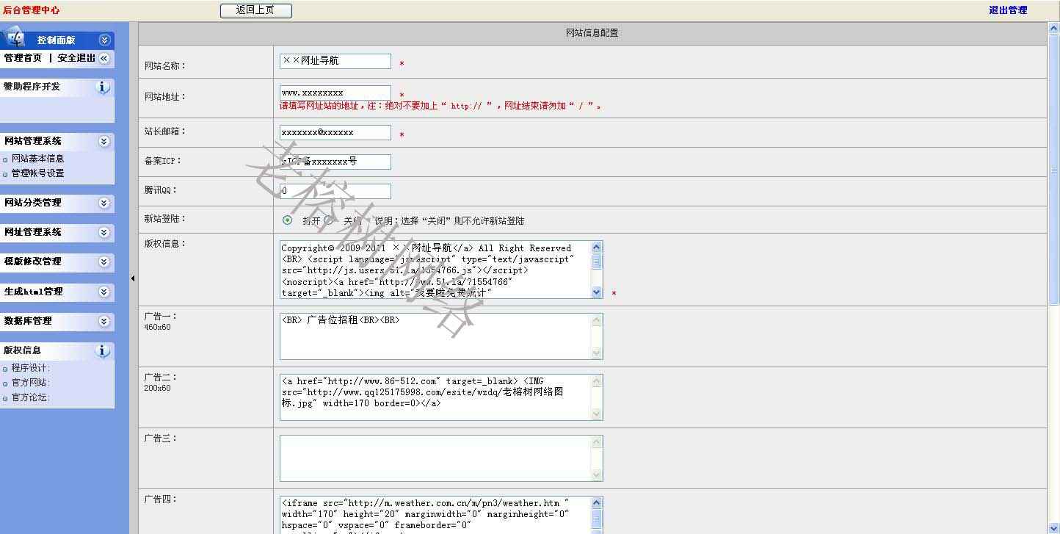Click the 网站信息配置 header text
The width and height of the screenshot is (1060, 534).
tap(592, 33)
